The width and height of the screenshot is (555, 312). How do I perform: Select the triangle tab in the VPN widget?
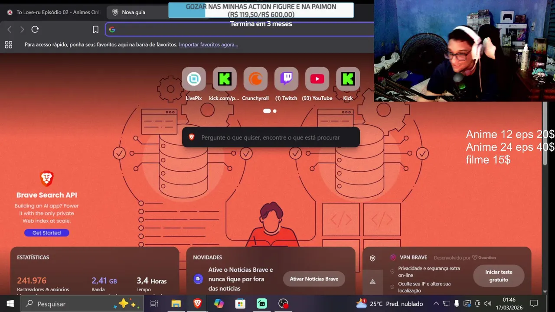pos(372,281)
